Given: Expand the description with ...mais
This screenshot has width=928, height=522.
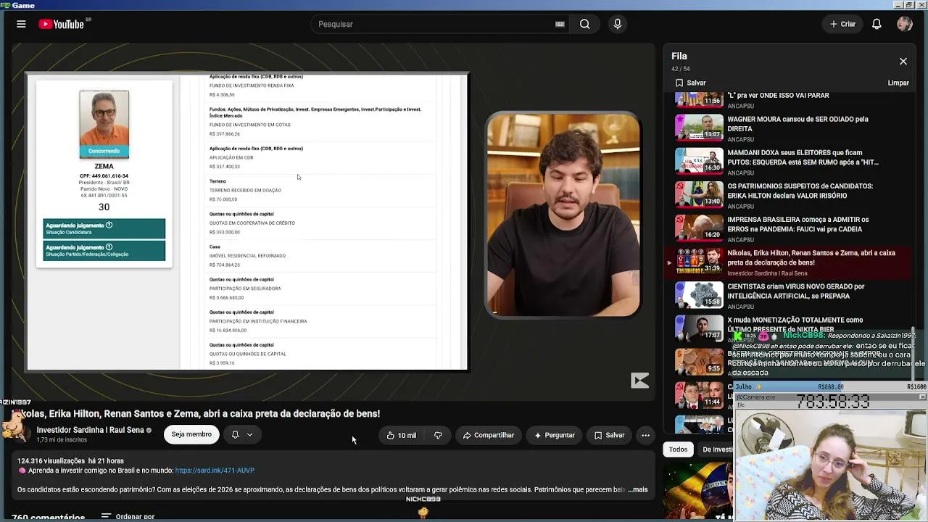Looking at the screenshot, I should [637, 489].
